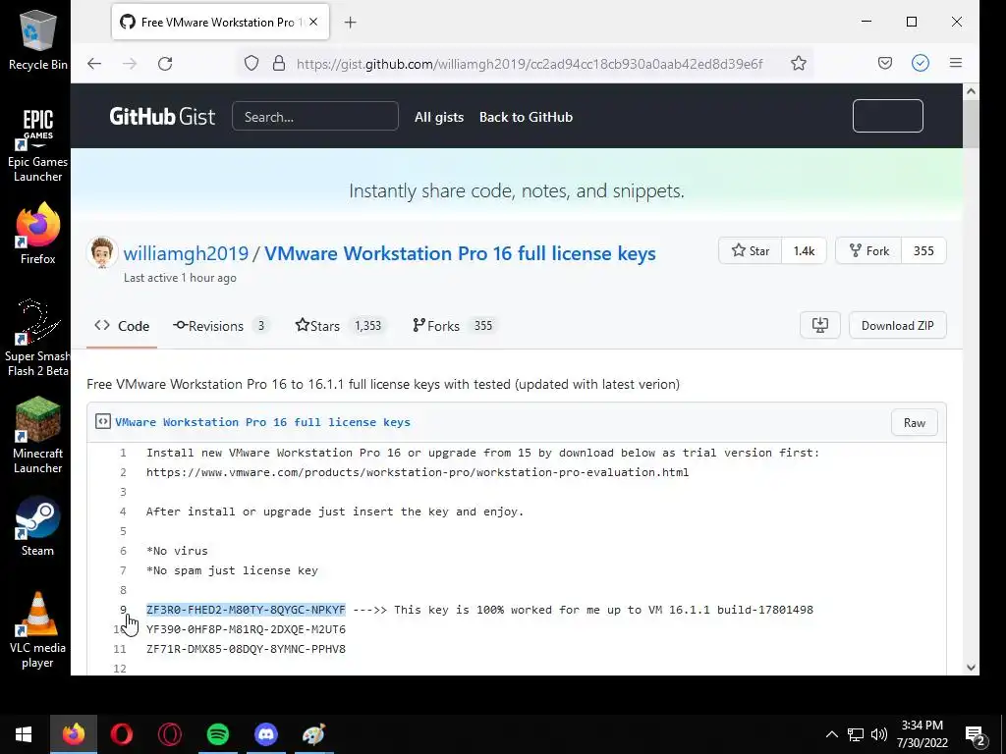Open the Raw file view
1006x754 pixels.
915,422
